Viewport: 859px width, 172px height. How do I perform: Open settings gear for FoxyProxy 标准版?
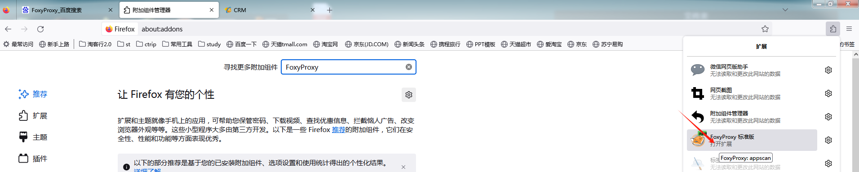pyautogui.click(x=828, y=140)
